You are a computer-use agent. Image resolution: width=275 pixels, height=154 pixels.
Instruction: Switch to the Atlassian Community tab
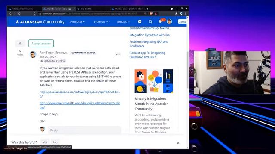pos(22,9)
